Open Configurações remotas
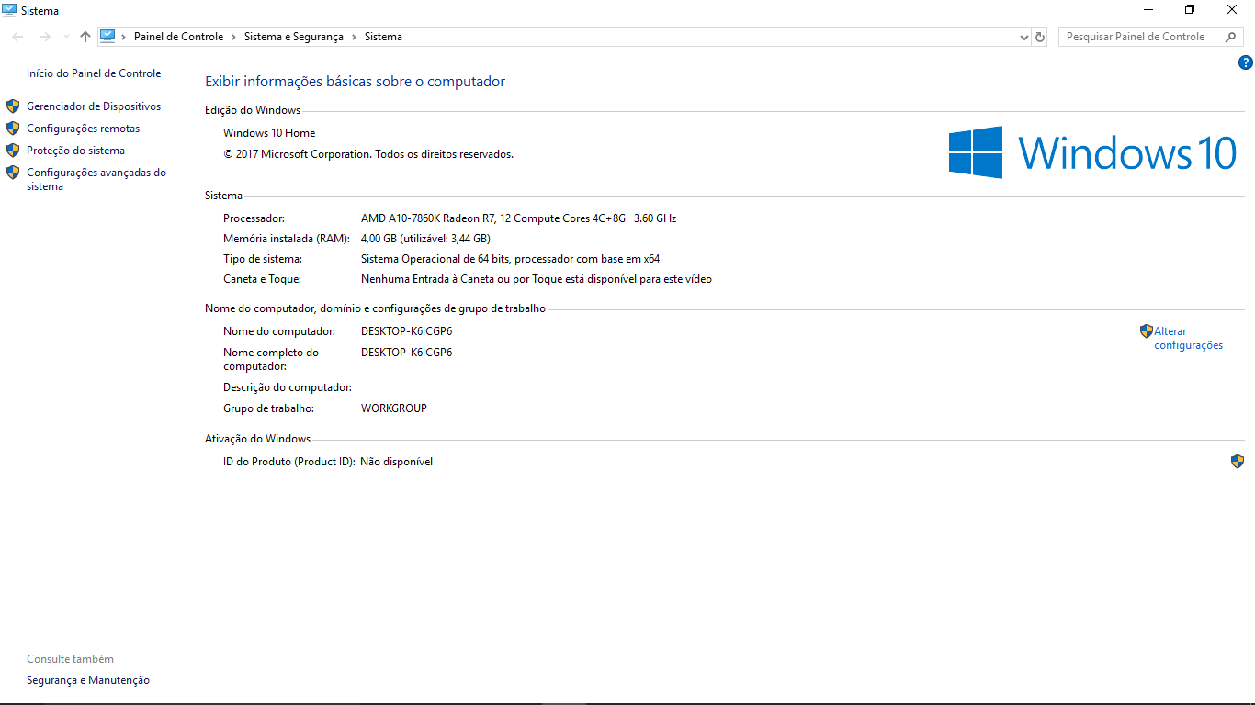The image size is (1255, 705). tap(83, 129)
